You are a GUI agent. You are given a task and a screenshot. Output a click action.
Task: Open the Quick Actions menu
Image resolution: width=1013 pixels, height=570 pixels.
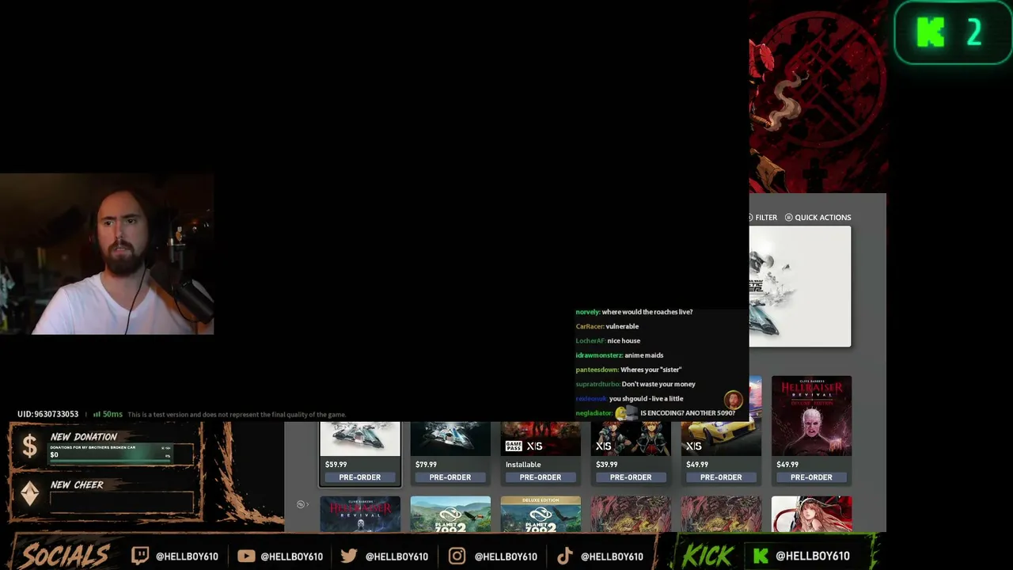pos(818,218)
